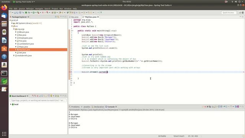Click the Debug bug icon in toolbar

pyautogui.click(x=29, y=13)
